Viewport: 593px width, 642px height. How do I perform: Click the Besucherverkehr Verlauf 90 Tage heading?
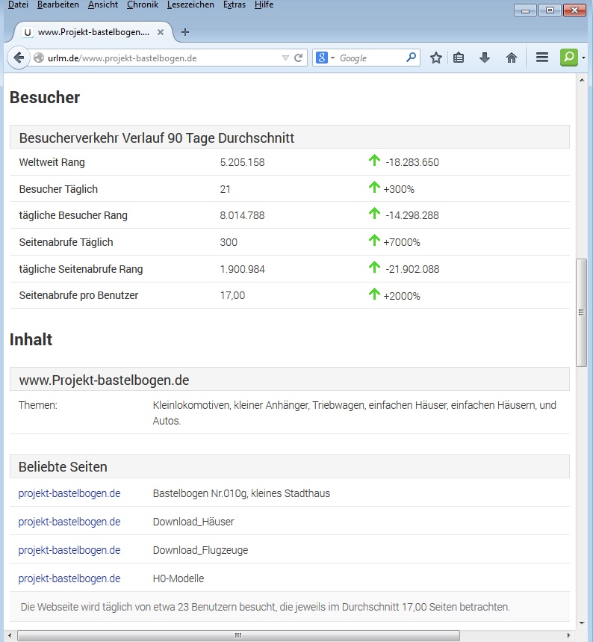click(x=156, y=138)
